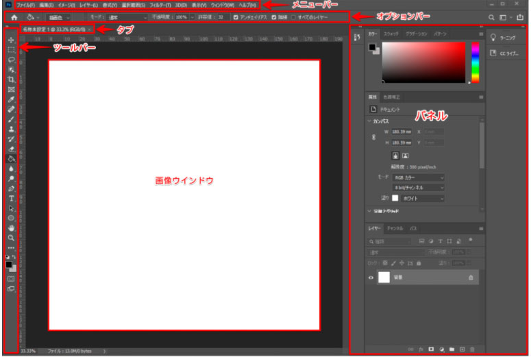Screen dimensions: 531x357
Task: Open the ホワイト fill dropdown
Action: pyautogui.click(x=422, y=199)
